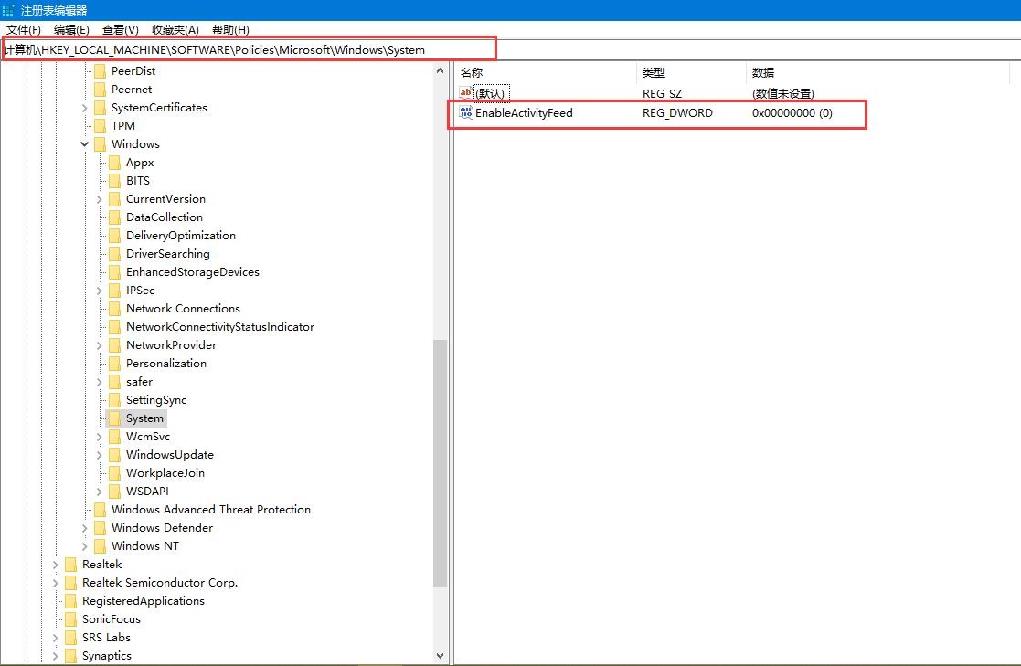The width and height of the screenshot is (1021, 666).
Task: Expand the Realtek Semiconductor Corp. key
Action: [56, 583]
